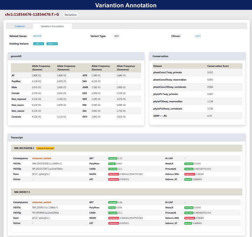Select the chr1:11854476-11854476:T>G title

32,14
